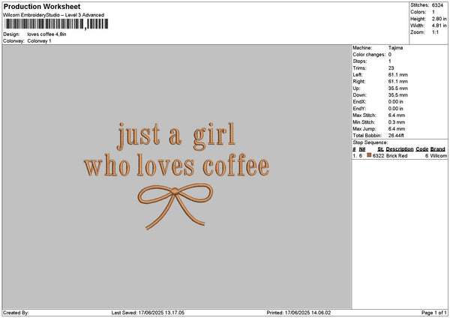Click the N# column header
Image resolution: width=450 pixels, height=318 pixels.
click(x=361, y=150)
